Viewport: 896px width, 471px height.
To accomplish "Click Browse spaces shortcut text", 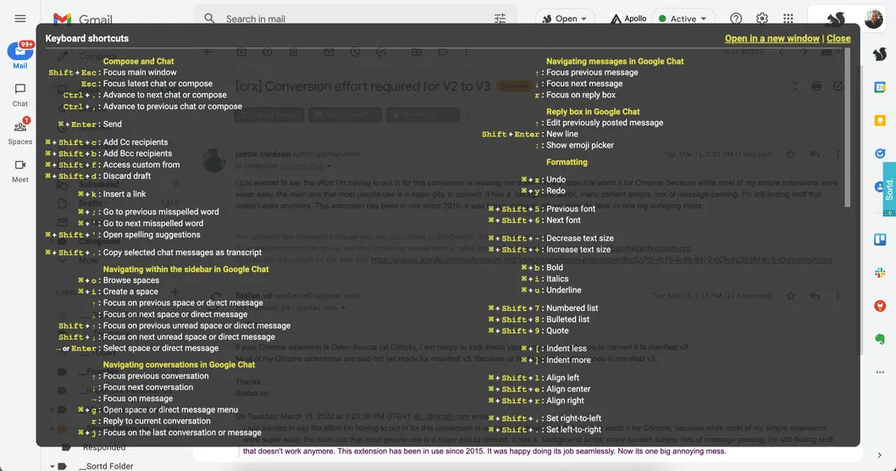I will [x=131, y=280].
